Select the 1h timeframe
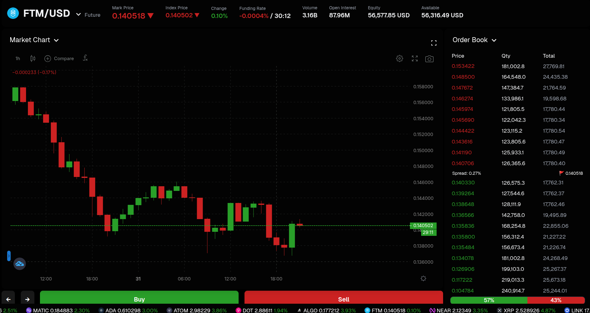Screen dimensions: 590x313 [x=17, y=59]
